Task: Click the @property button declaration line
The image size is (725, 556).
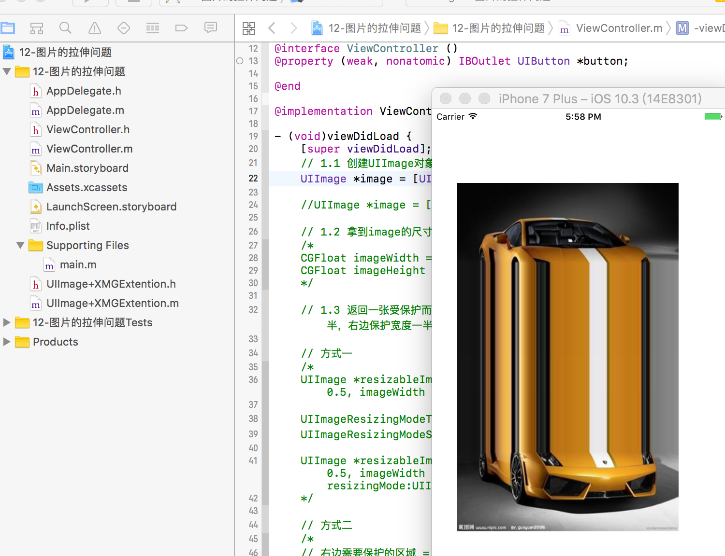Action: tap(451, 61)
